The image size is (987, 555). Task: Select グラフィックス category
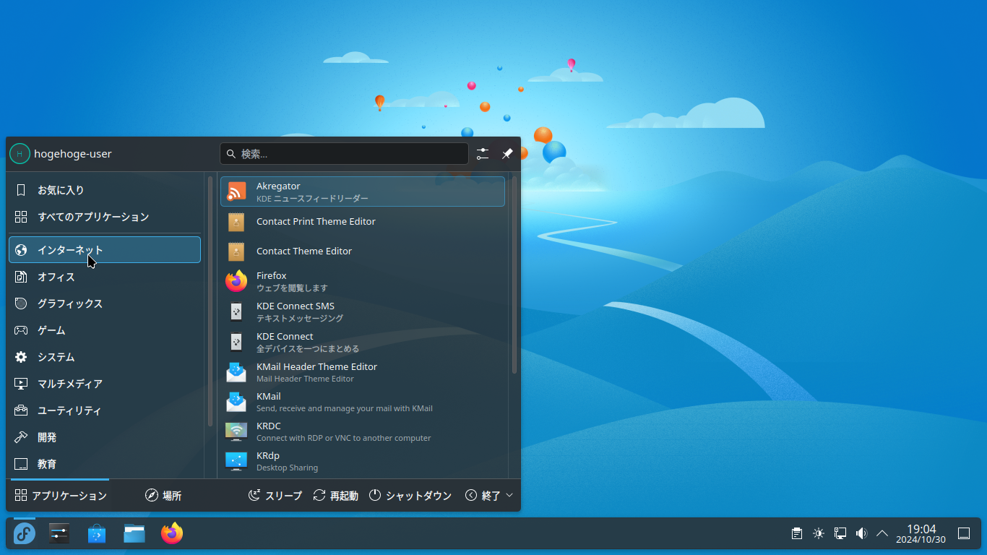click(x=105, y=304)
